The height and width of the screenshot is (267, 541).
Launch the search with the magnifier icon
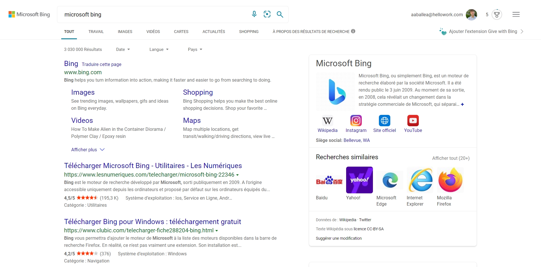(280, 14)
